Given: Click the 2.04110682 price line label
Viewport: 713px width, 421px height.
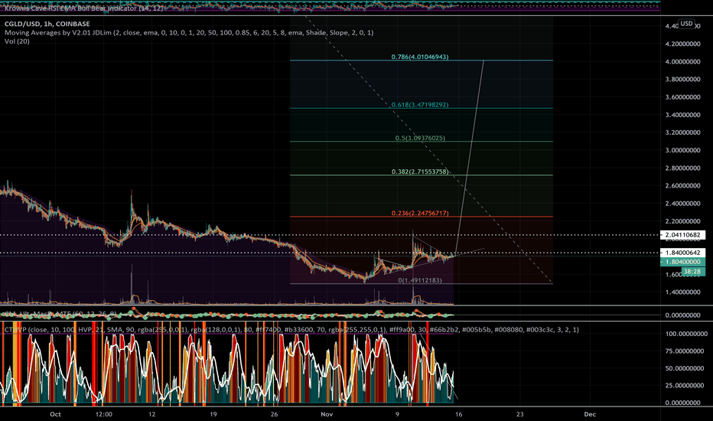Looking at the screenshot, I should click(683, 235).
